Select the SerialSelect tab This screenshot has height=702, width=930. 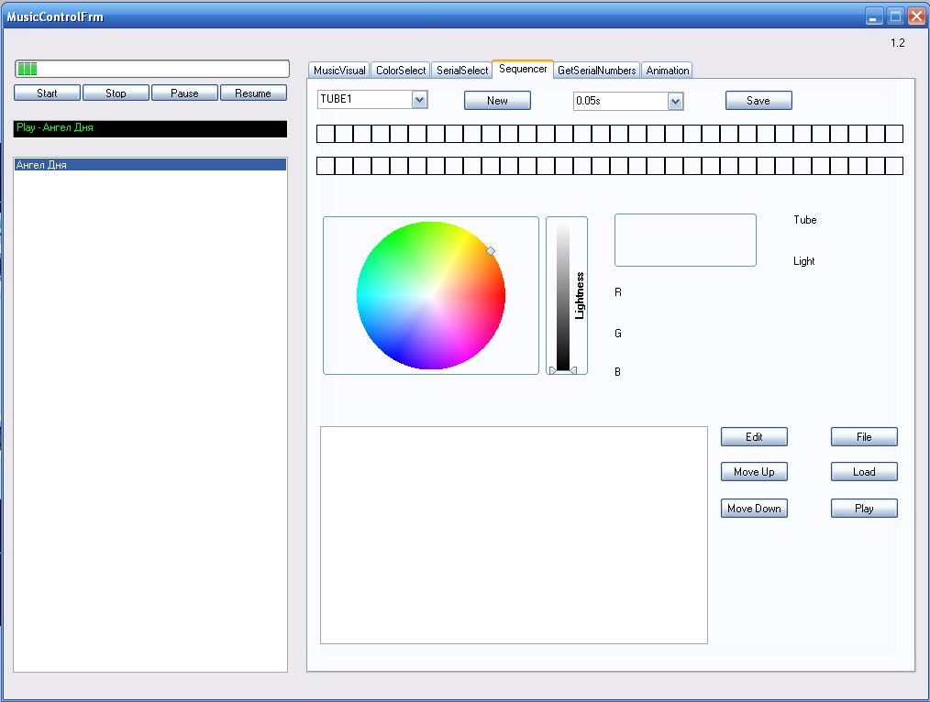pos(462,71)
